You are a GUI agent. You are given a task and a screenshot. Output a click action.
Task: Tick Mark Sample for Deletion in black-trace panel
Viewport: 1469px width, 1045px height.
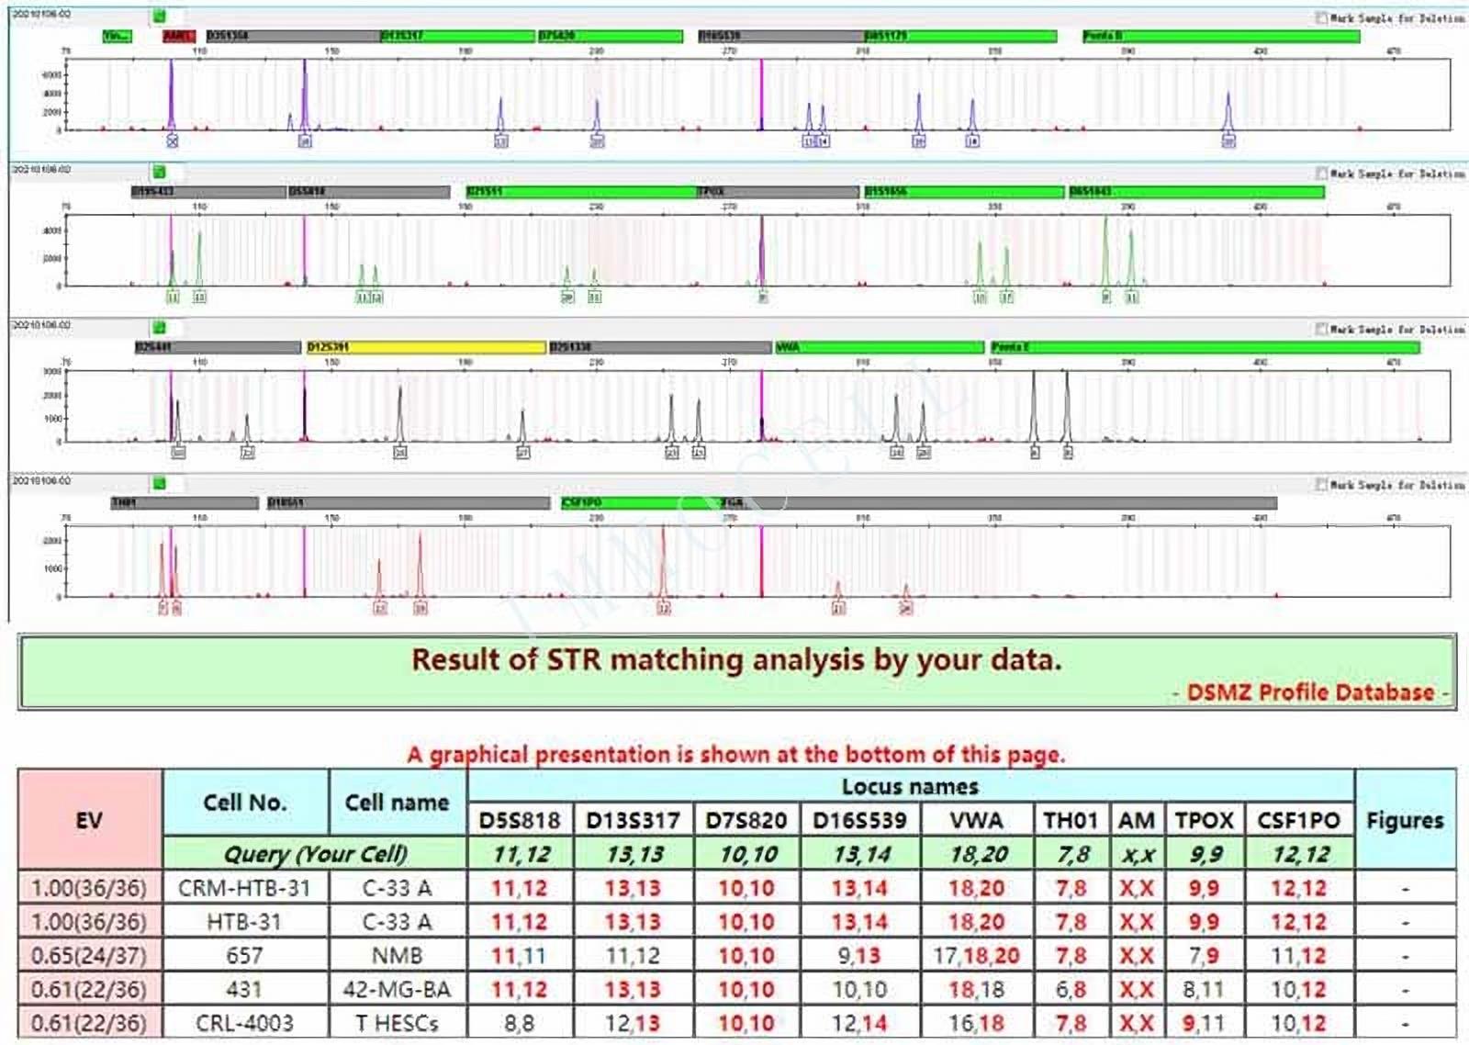click(x=1321, y=329)
